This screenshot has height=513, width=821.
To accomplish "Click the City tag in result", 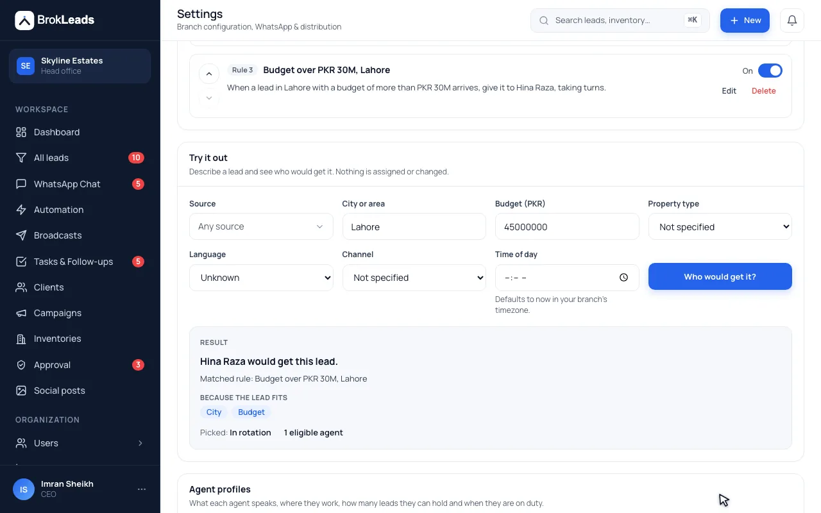I will point(214,412).
